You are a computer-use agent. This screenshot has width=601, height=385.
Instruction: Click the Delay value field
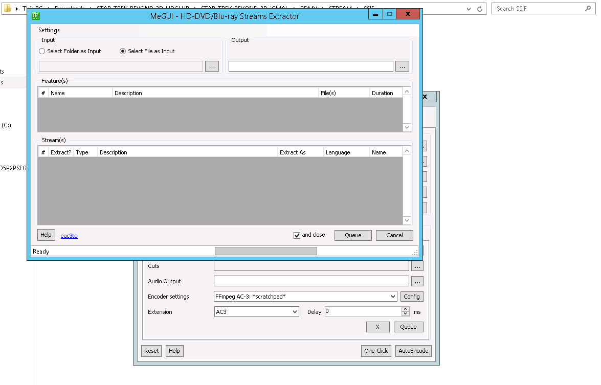pos(363,311)
